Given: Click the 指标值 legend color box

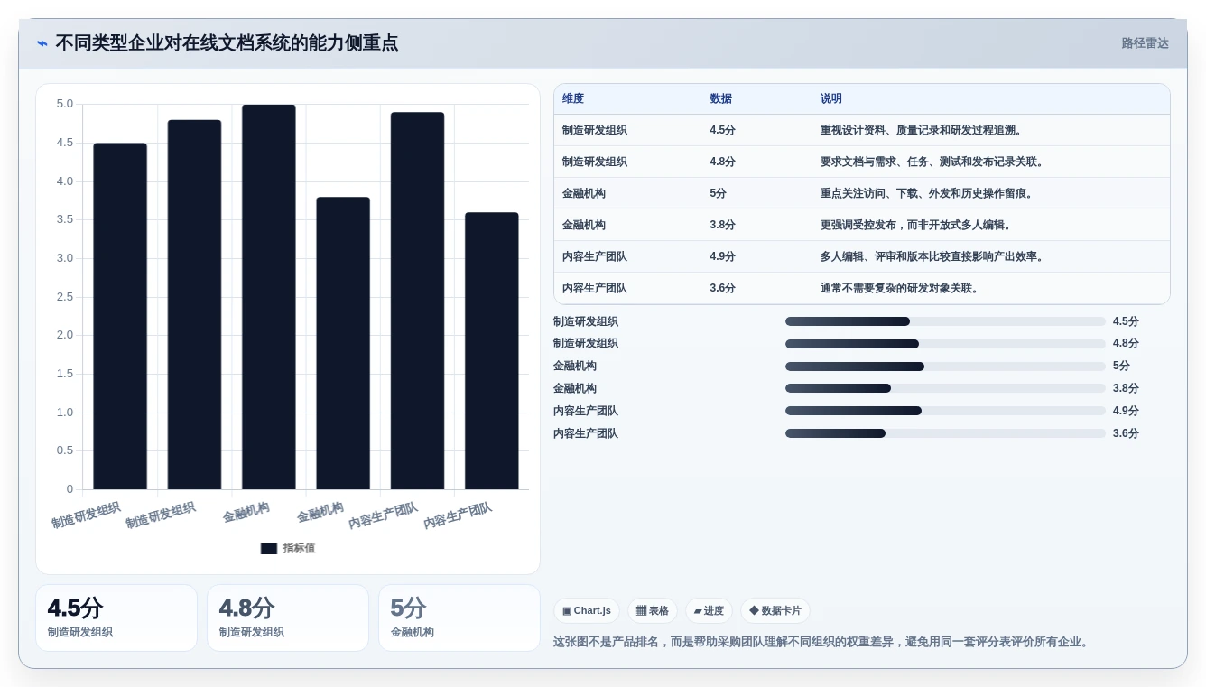Looking at the screenshot, I should click(269, 548).
